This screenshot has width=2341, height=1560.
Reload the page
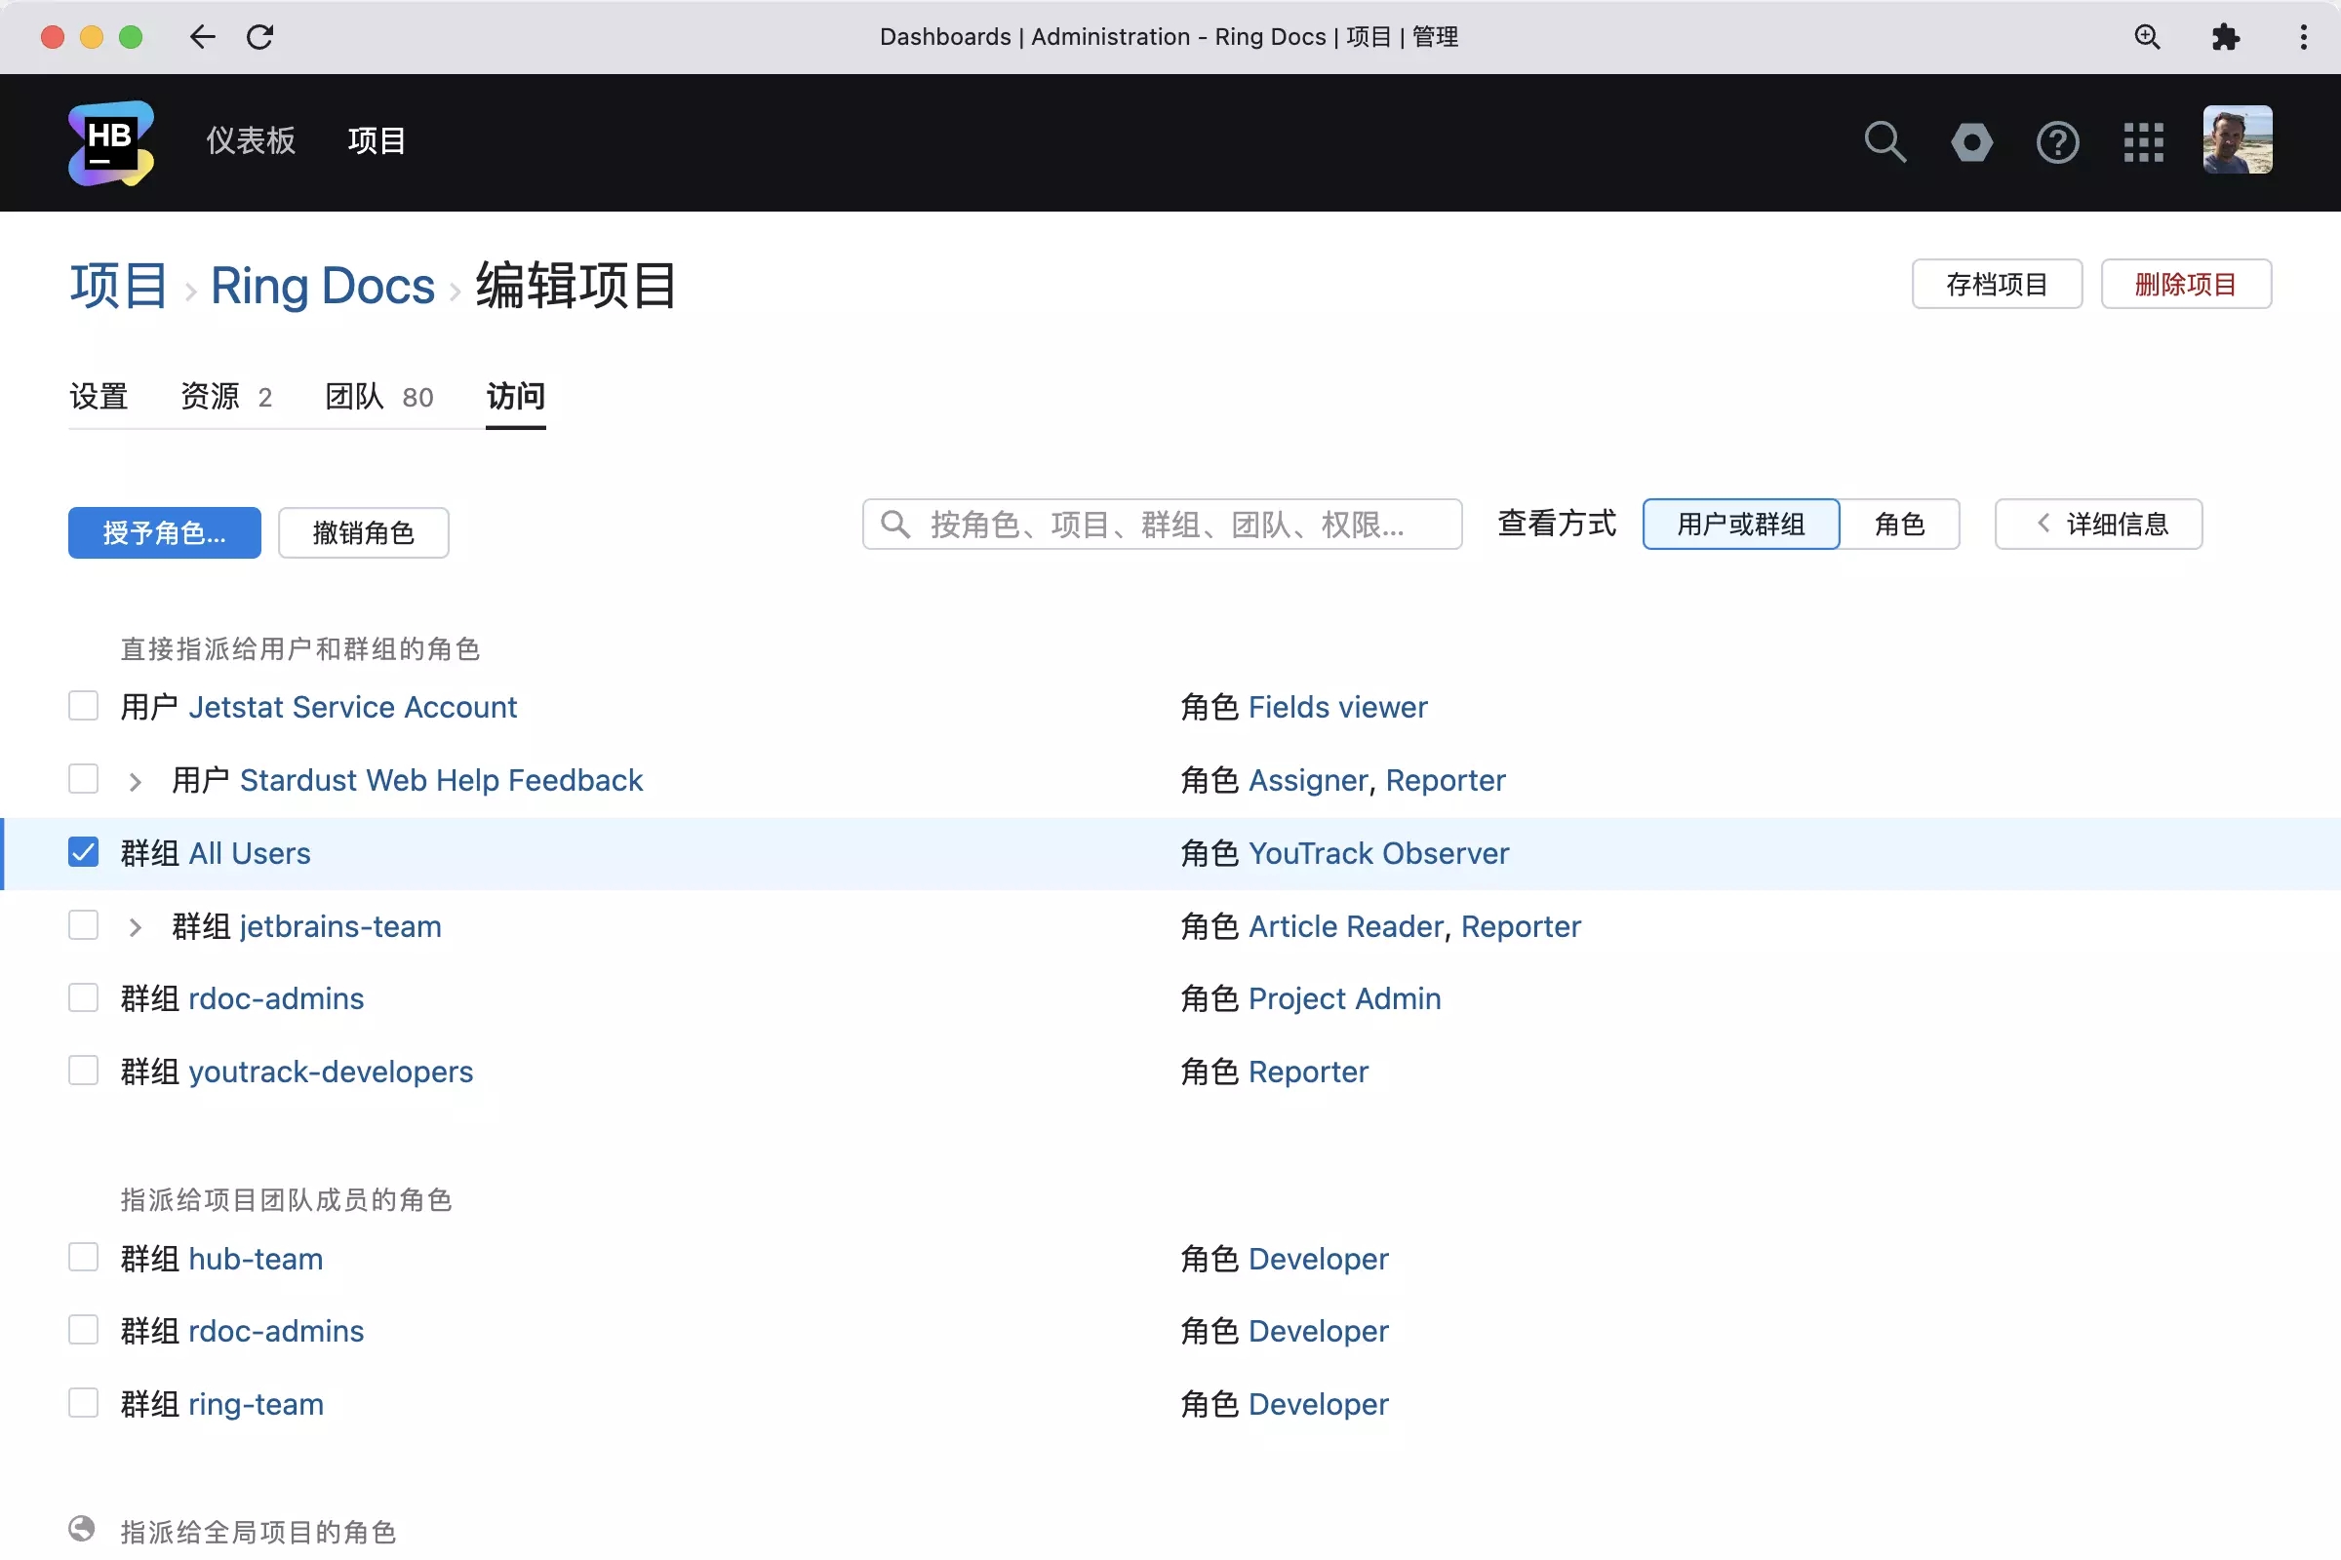click(x=260, y=37)
